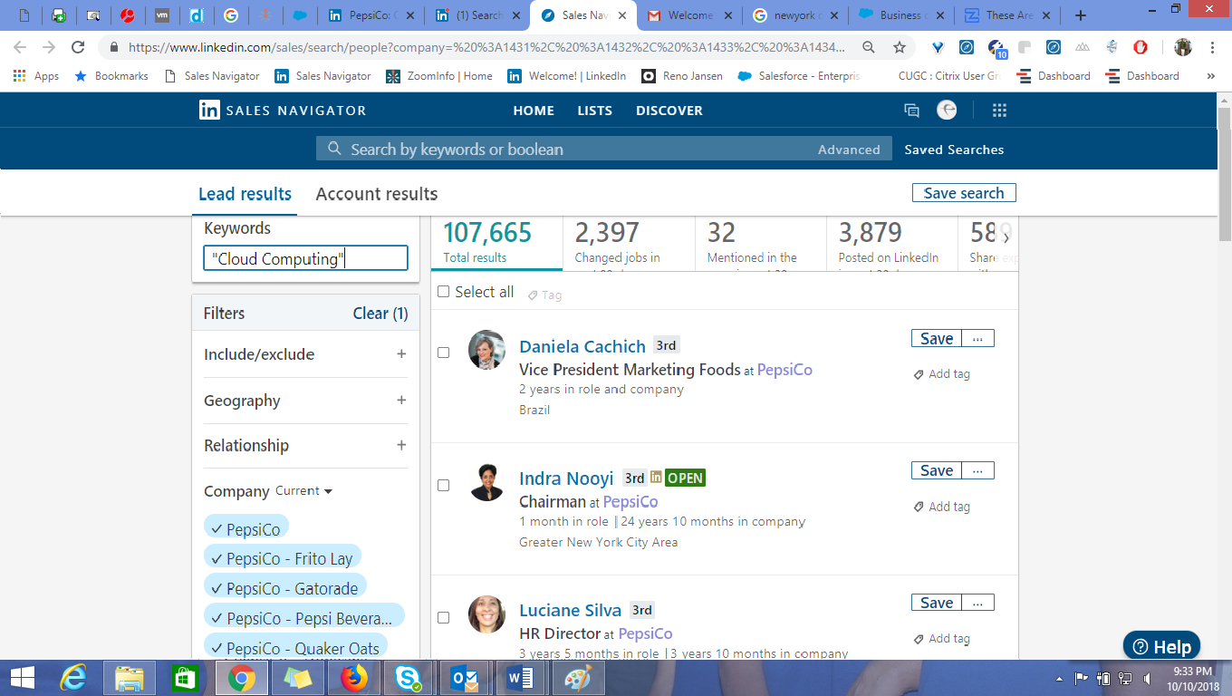1232x696 pixels.
Task: Open the Sales Navigator messaging icon
Action: point(911,111)
